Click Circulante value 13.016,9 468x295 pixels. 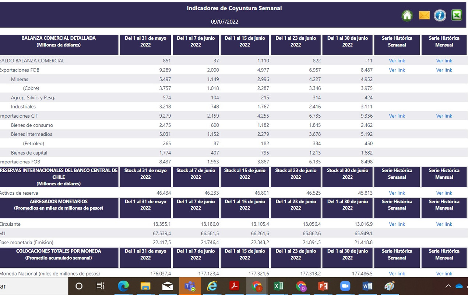(363, 224)
